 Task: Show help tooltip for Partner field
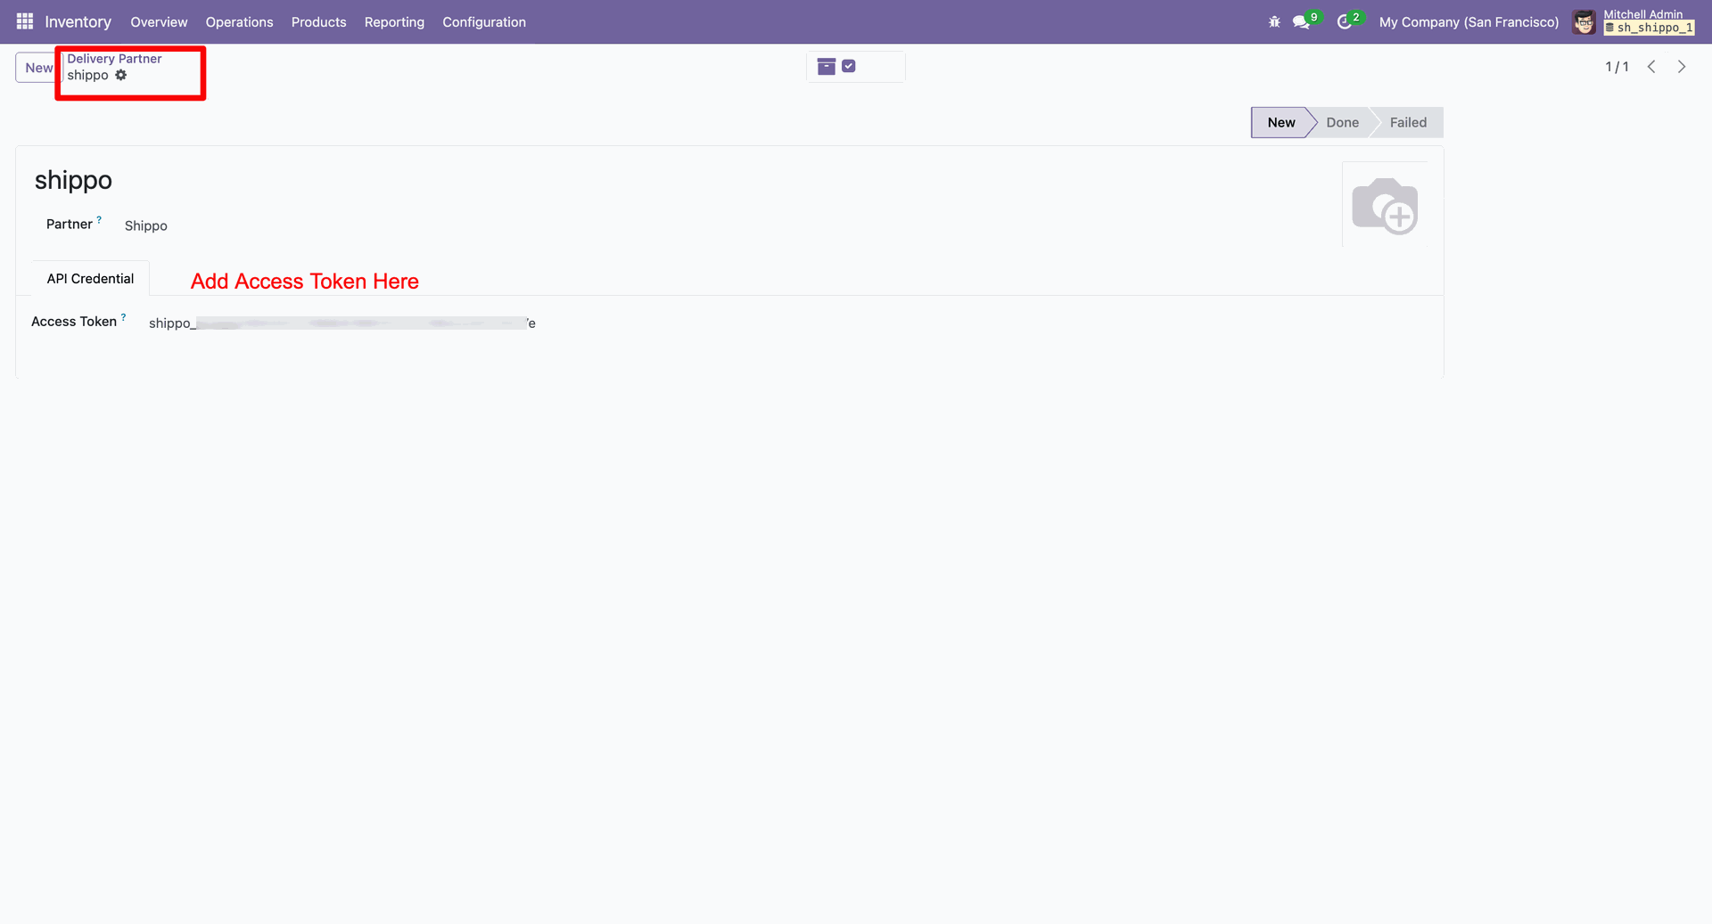pyautogui.click(x=99, y=219)
